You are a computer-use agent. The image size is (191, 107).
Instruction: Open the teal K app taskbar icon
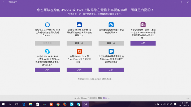72,104
